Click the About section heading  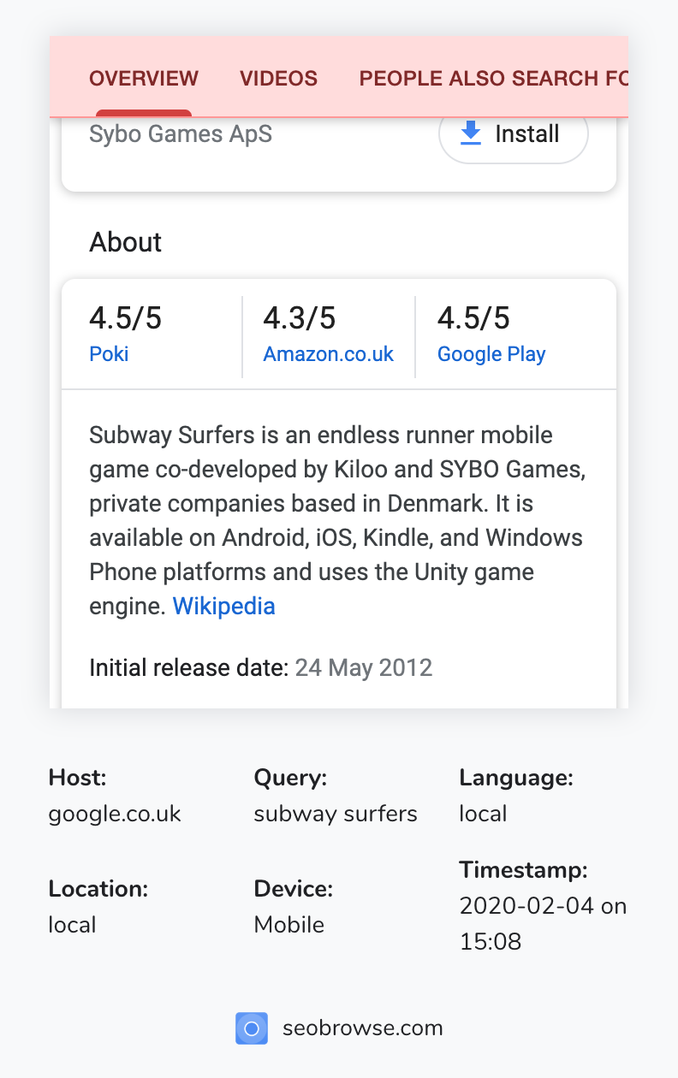(x=125, y=242)
